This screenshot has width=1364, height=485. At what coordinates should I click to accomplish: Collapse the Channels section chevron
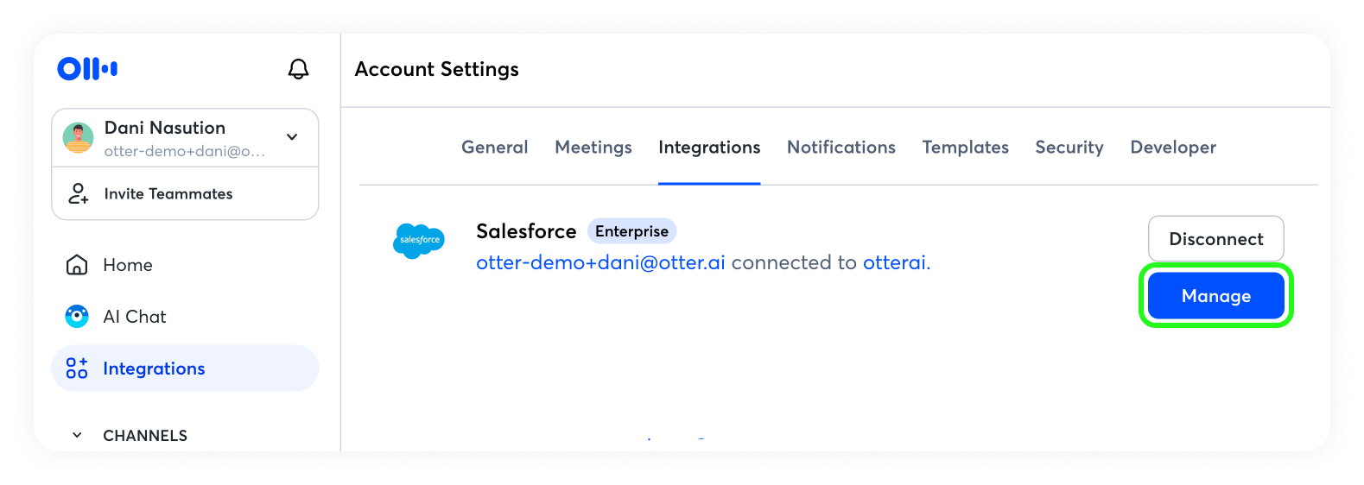click(77, 435)
